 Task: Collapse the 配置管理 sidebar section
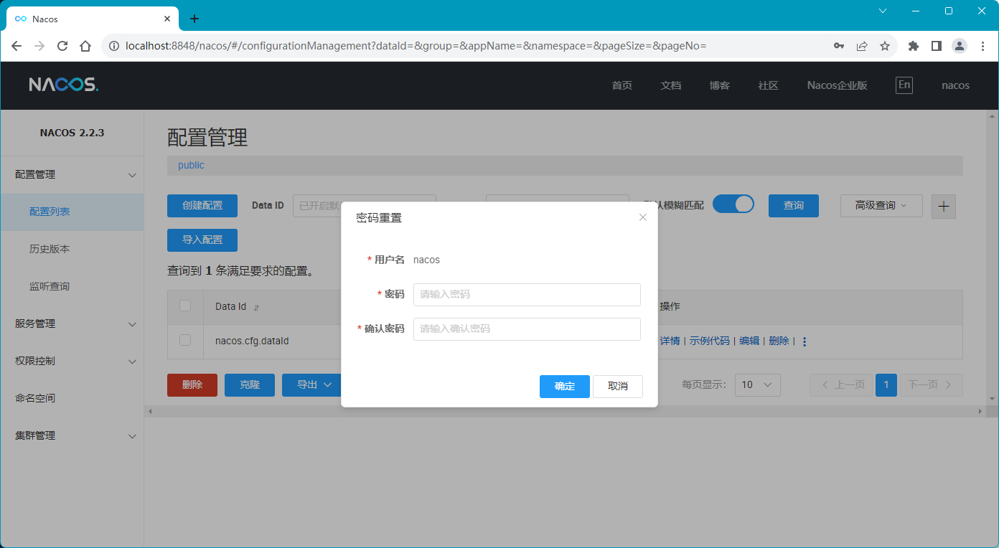tap(72, 174)
